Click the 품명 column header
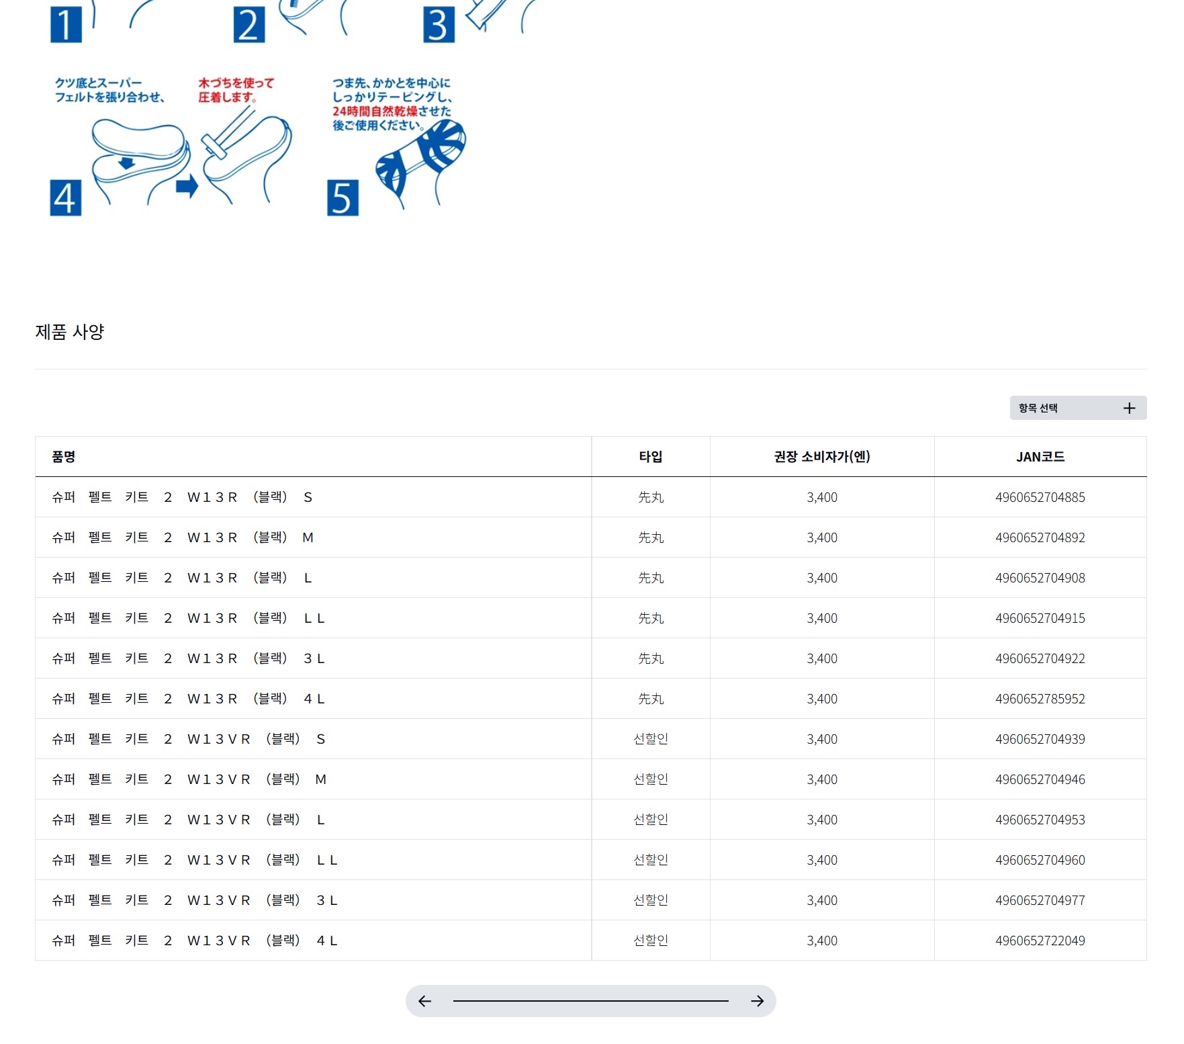The image size is (1184, 1044). (x=64, y=457)
